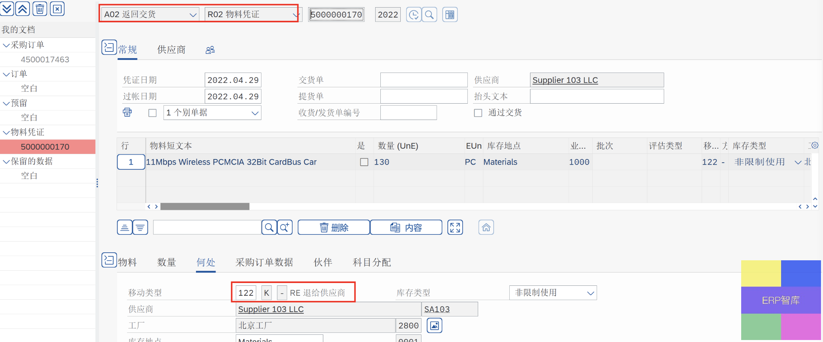Open the Supplier 103 LLC header link
Viewport: 823px width, 342px height.
(x=565, y=80)
